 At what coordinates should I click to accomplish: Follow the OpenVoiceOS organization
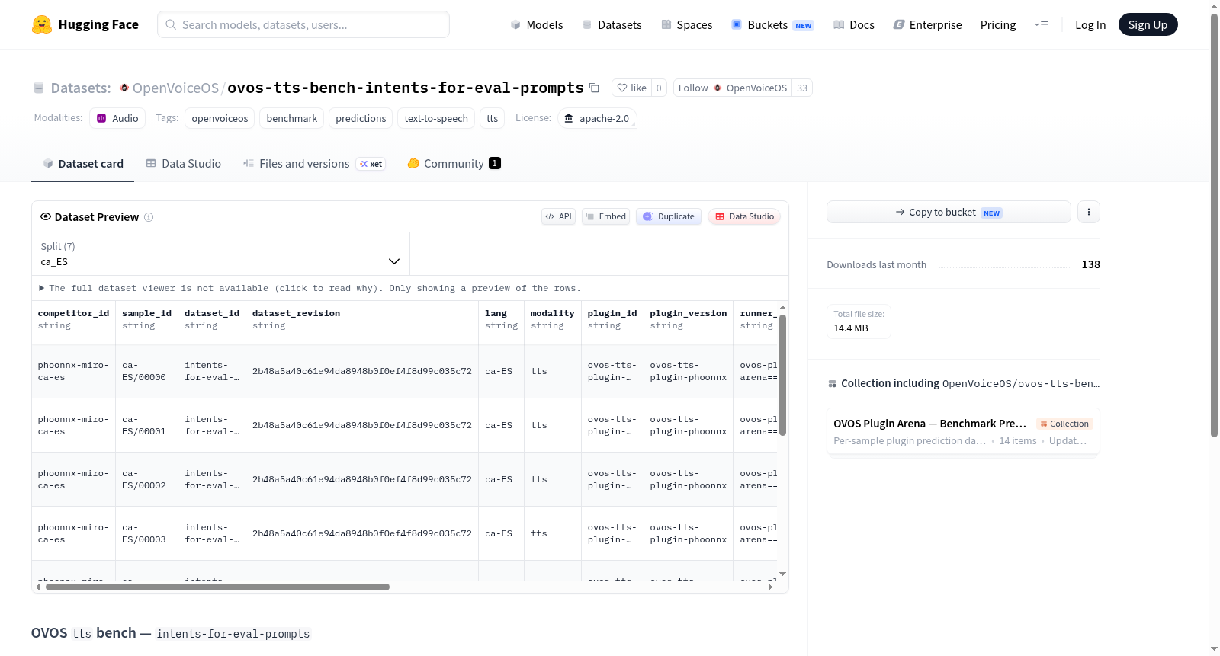click(x=732, y=88)
